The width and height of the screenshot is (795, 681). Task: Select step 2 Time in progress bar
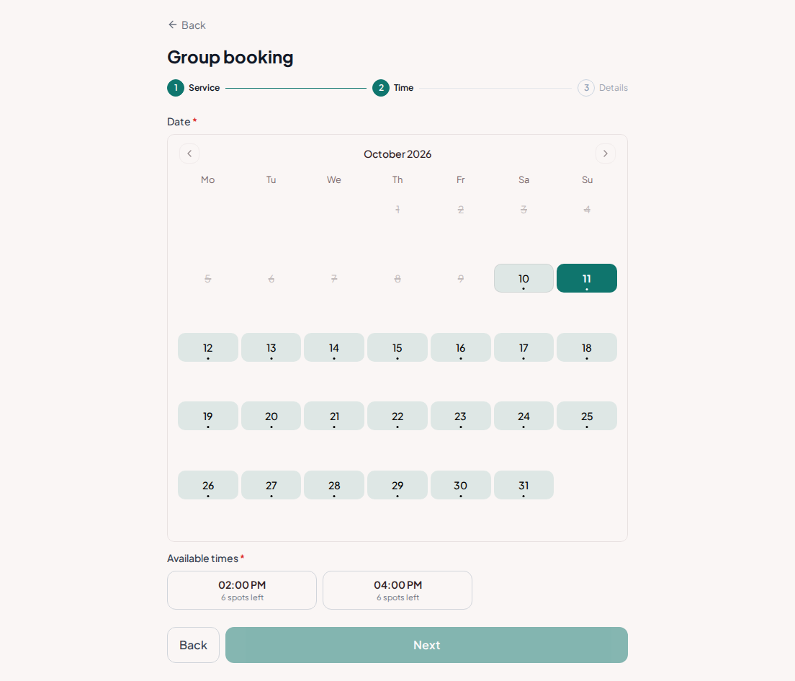click(393, 88)
